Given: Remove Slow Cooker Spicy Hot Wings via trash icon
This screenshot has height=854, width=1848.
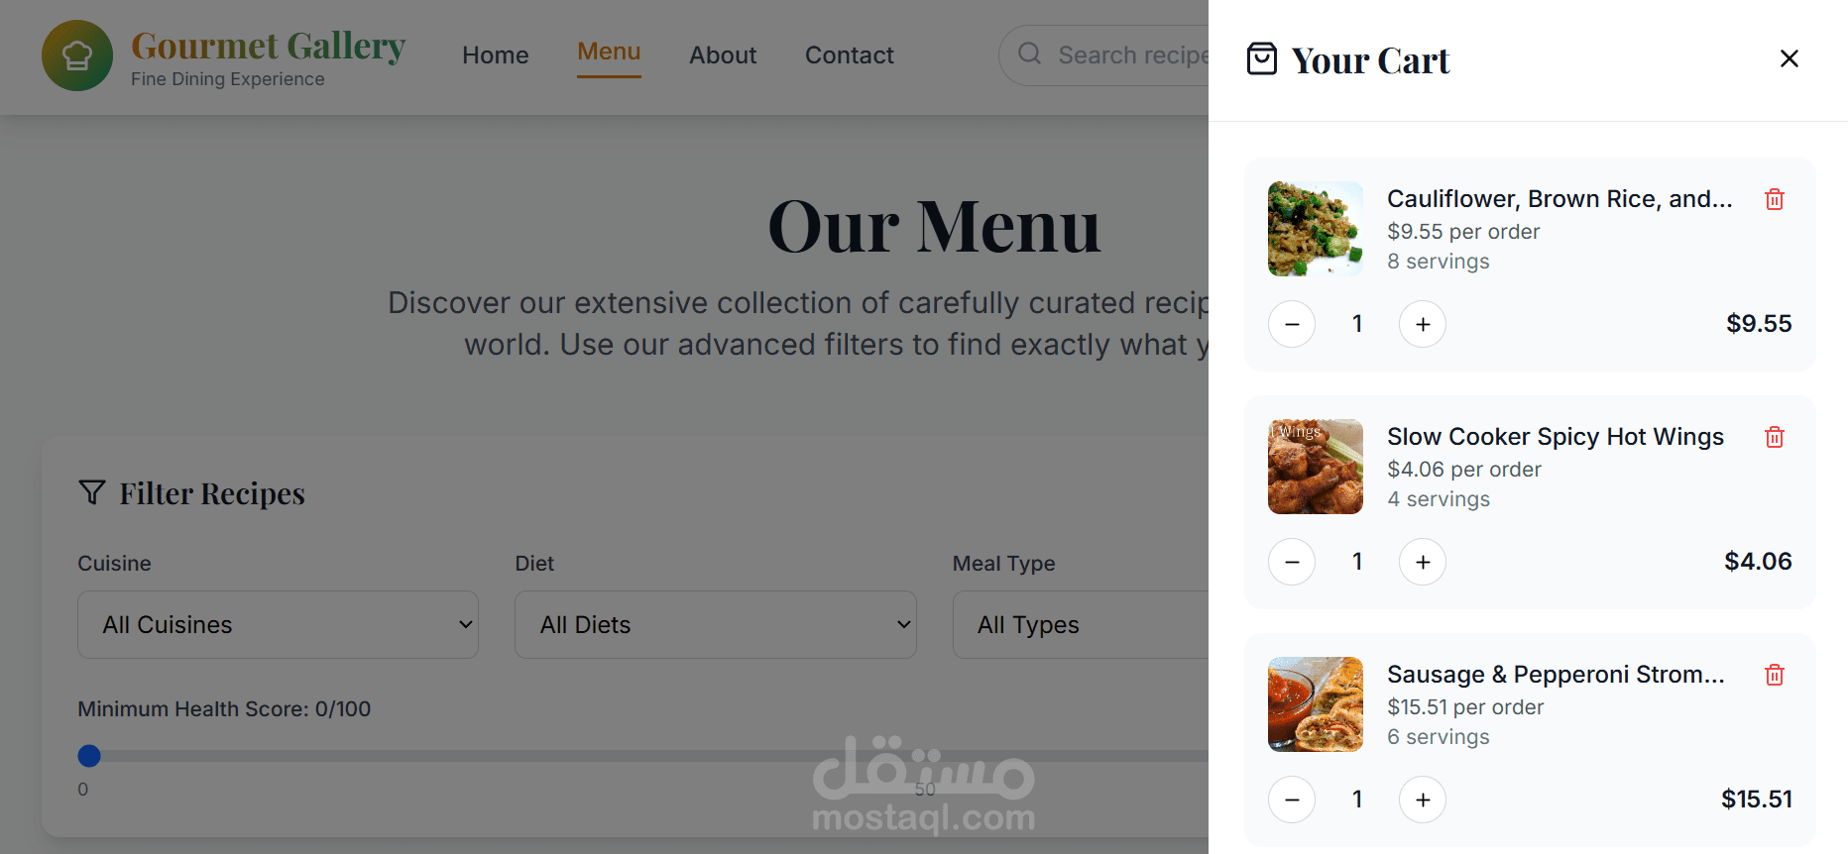Looking at the screenshot, I should tap(1775, 437).
